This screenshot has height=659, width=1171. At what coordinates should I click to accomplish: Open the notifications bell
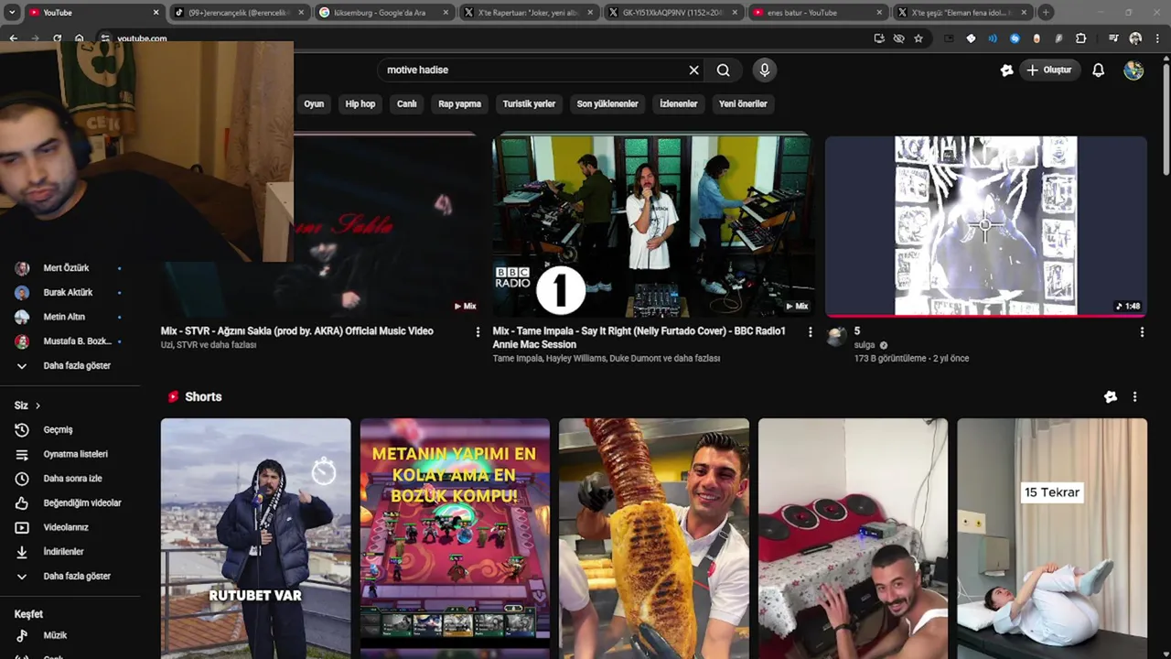click(1098, 70)
